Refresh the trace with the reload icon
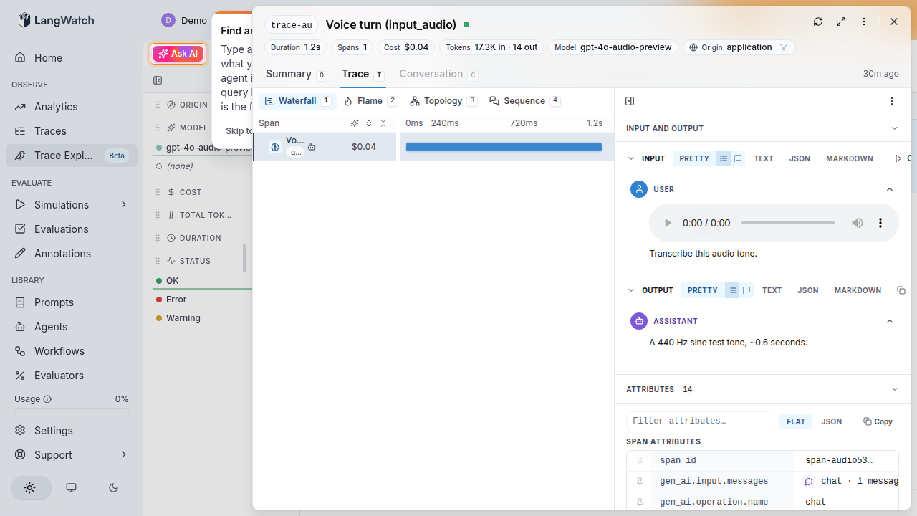The width and height of the screenshot is (917, 516). pos(818,21)
